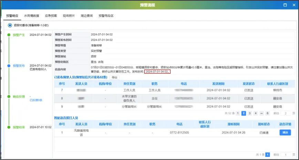Go to page 1 of published personnel
The height and width of the screenshot is (160, 299).
point(237,113)
